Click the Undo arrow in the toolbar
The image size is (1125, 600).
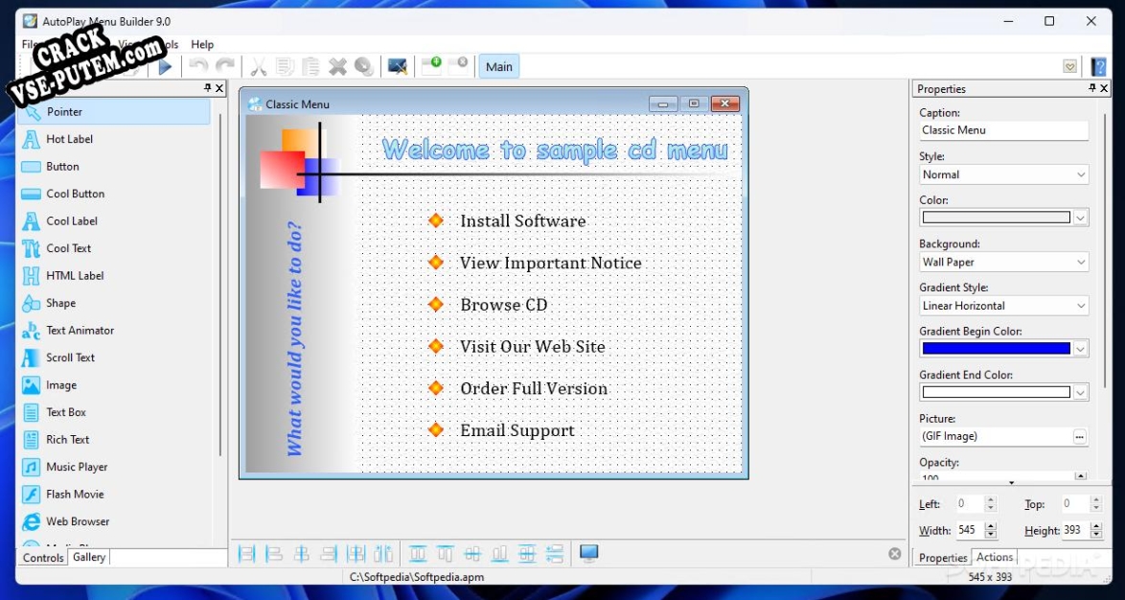[198, 67]
